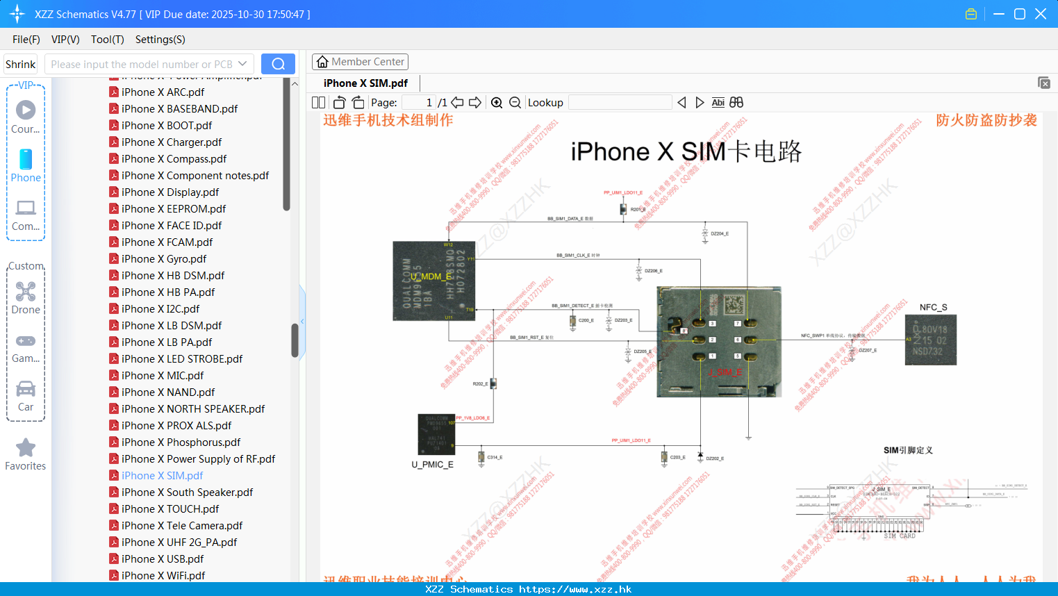Open the Tool(T) menu
Screen dimensions: 1058x596
point(108,39)
